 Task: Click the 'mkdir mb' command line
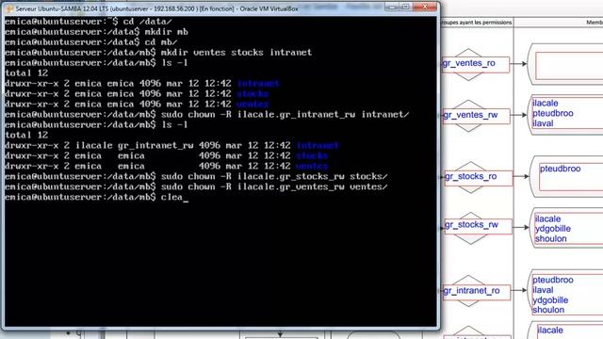tap(96, 32)
